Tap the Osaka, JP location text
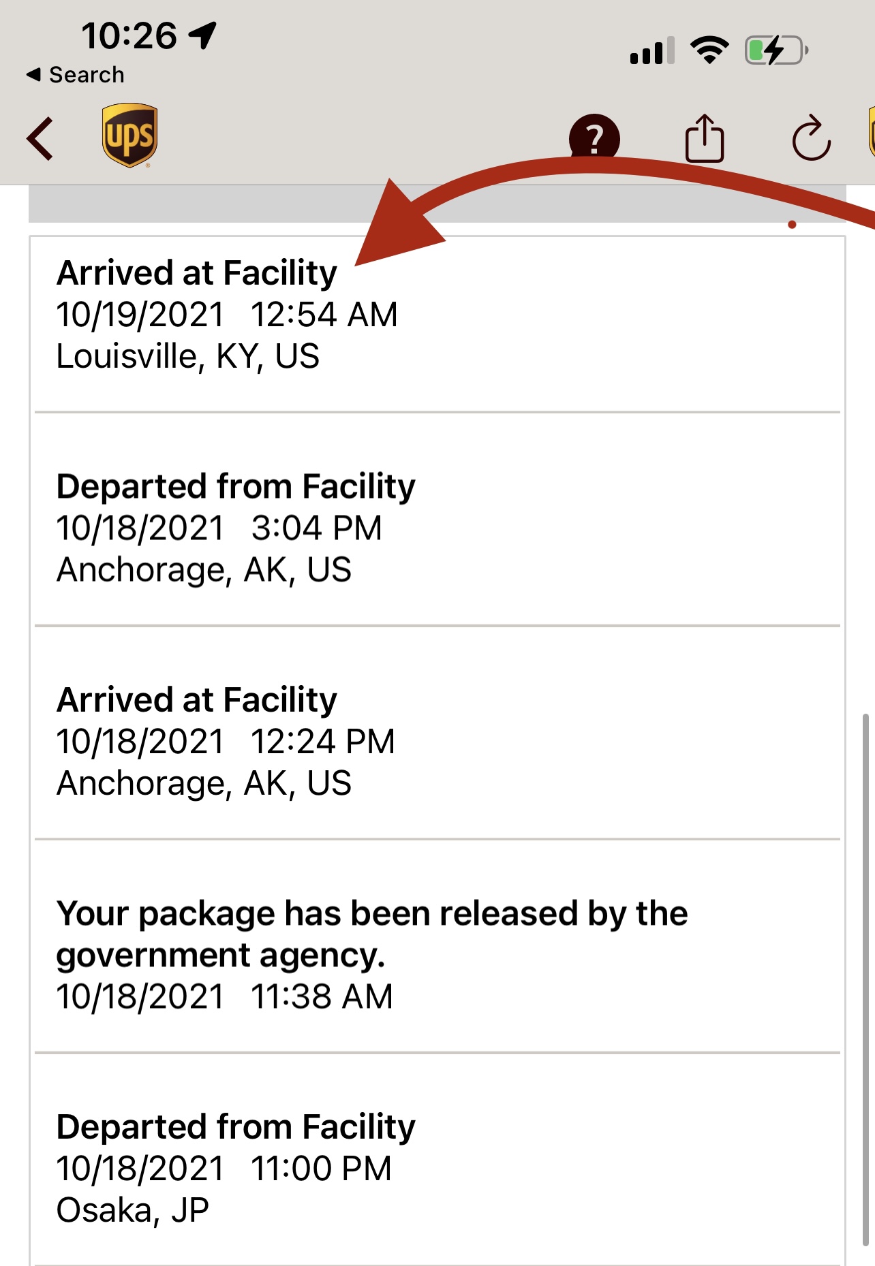This screenshot has width=875, height=1266. [x=132, y=1210]
